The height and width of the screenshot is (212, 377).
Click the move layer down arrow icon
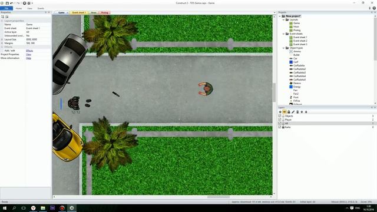[306, 112]
